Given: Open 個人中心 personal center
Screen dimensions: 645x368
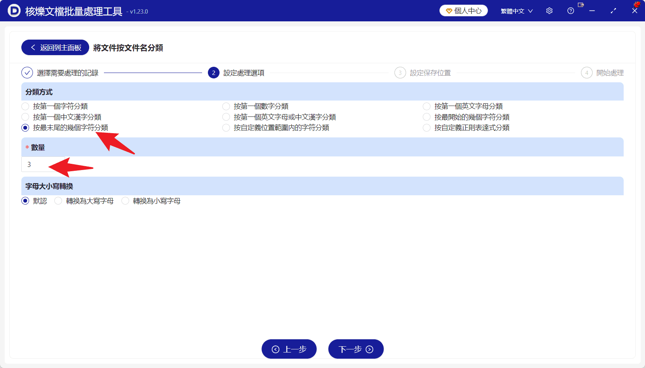Looking at the screenshot, I should (x=463, y=10).
